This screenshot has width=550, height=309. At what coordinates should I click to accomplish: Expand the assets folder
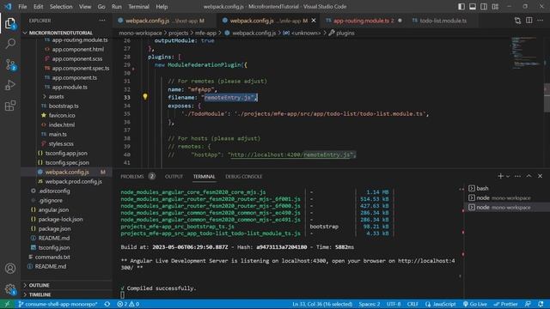tap(56, 96)
